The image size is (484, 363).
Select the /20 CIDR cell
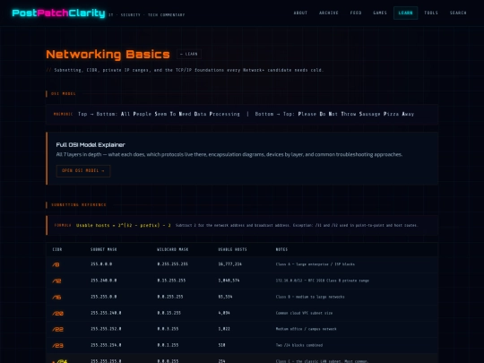click(57, 314)
